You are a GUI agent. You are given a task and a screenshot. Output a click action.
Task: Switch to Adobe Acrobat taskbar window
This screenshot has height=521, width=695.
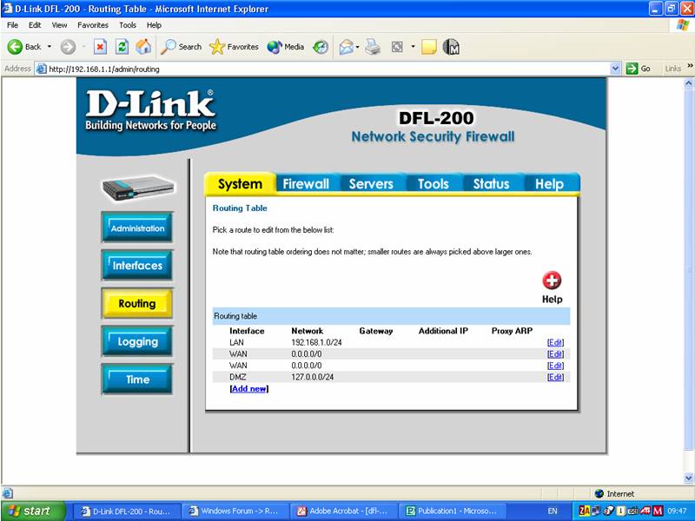pyautogui.click(x=344, y=511)
